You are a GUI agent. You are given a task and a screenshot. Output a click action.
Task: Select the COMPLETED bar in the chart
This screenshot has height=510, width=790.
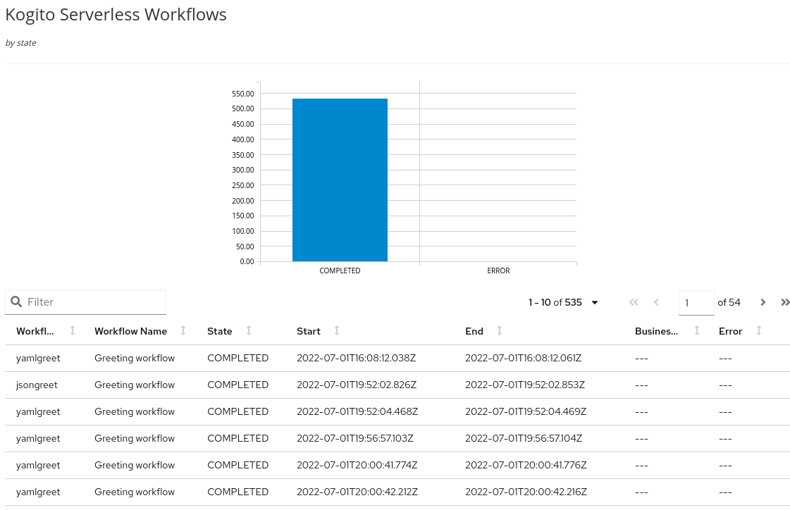point(340,180)
